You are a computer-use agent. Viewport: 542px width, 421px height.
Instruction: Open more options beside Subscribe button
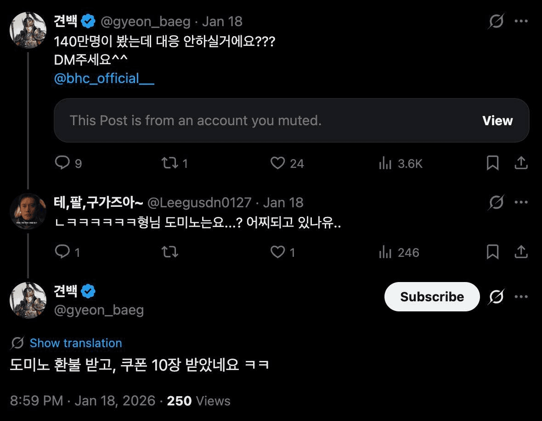click(x=521, y=297)
